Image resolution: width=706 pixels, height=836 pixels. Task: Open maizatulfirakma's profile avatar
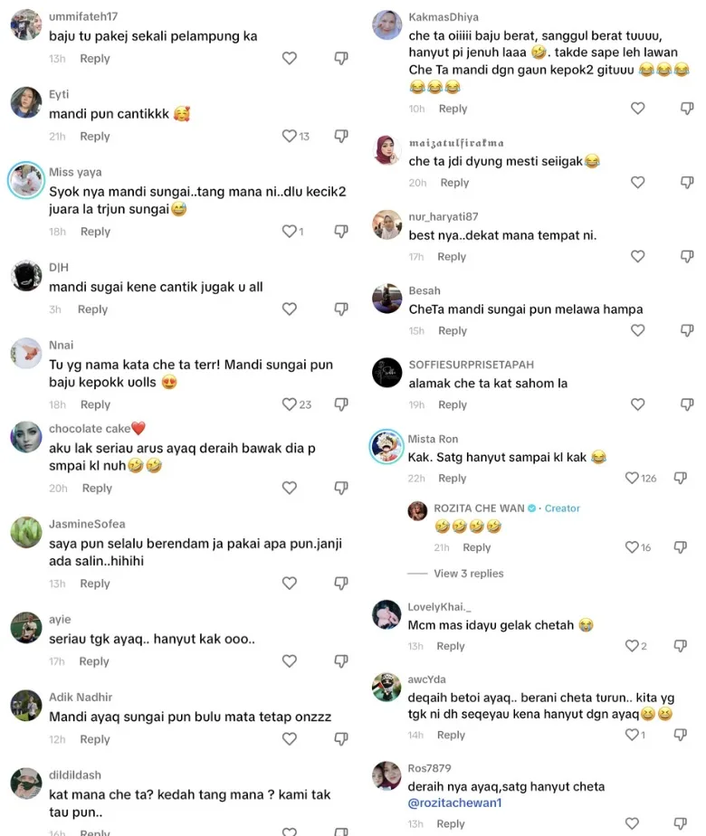(386, 151)
